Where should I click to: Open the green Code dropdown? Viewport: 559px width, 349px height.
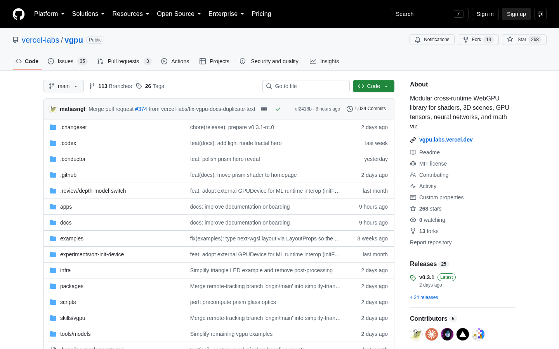373,86
